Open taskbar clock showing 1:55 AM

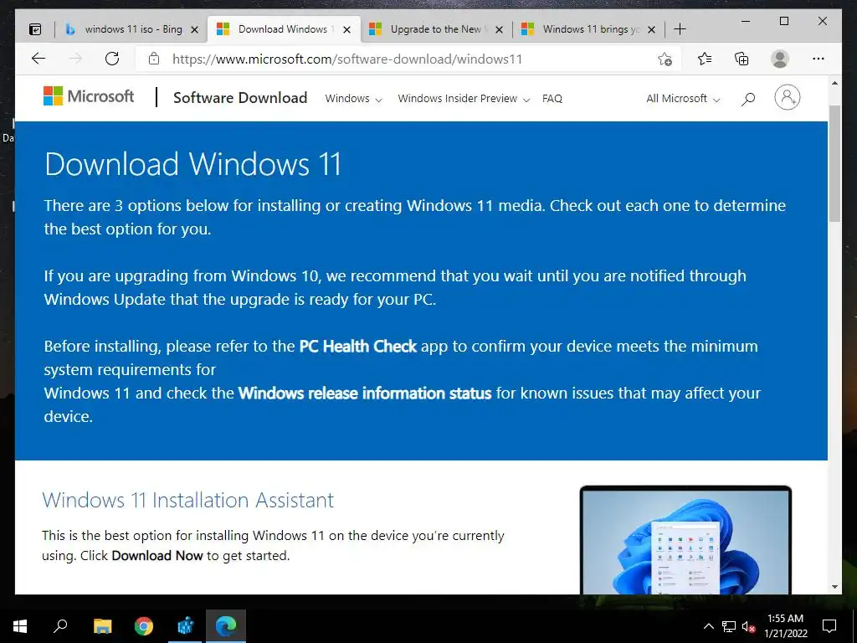coord(785,626)
